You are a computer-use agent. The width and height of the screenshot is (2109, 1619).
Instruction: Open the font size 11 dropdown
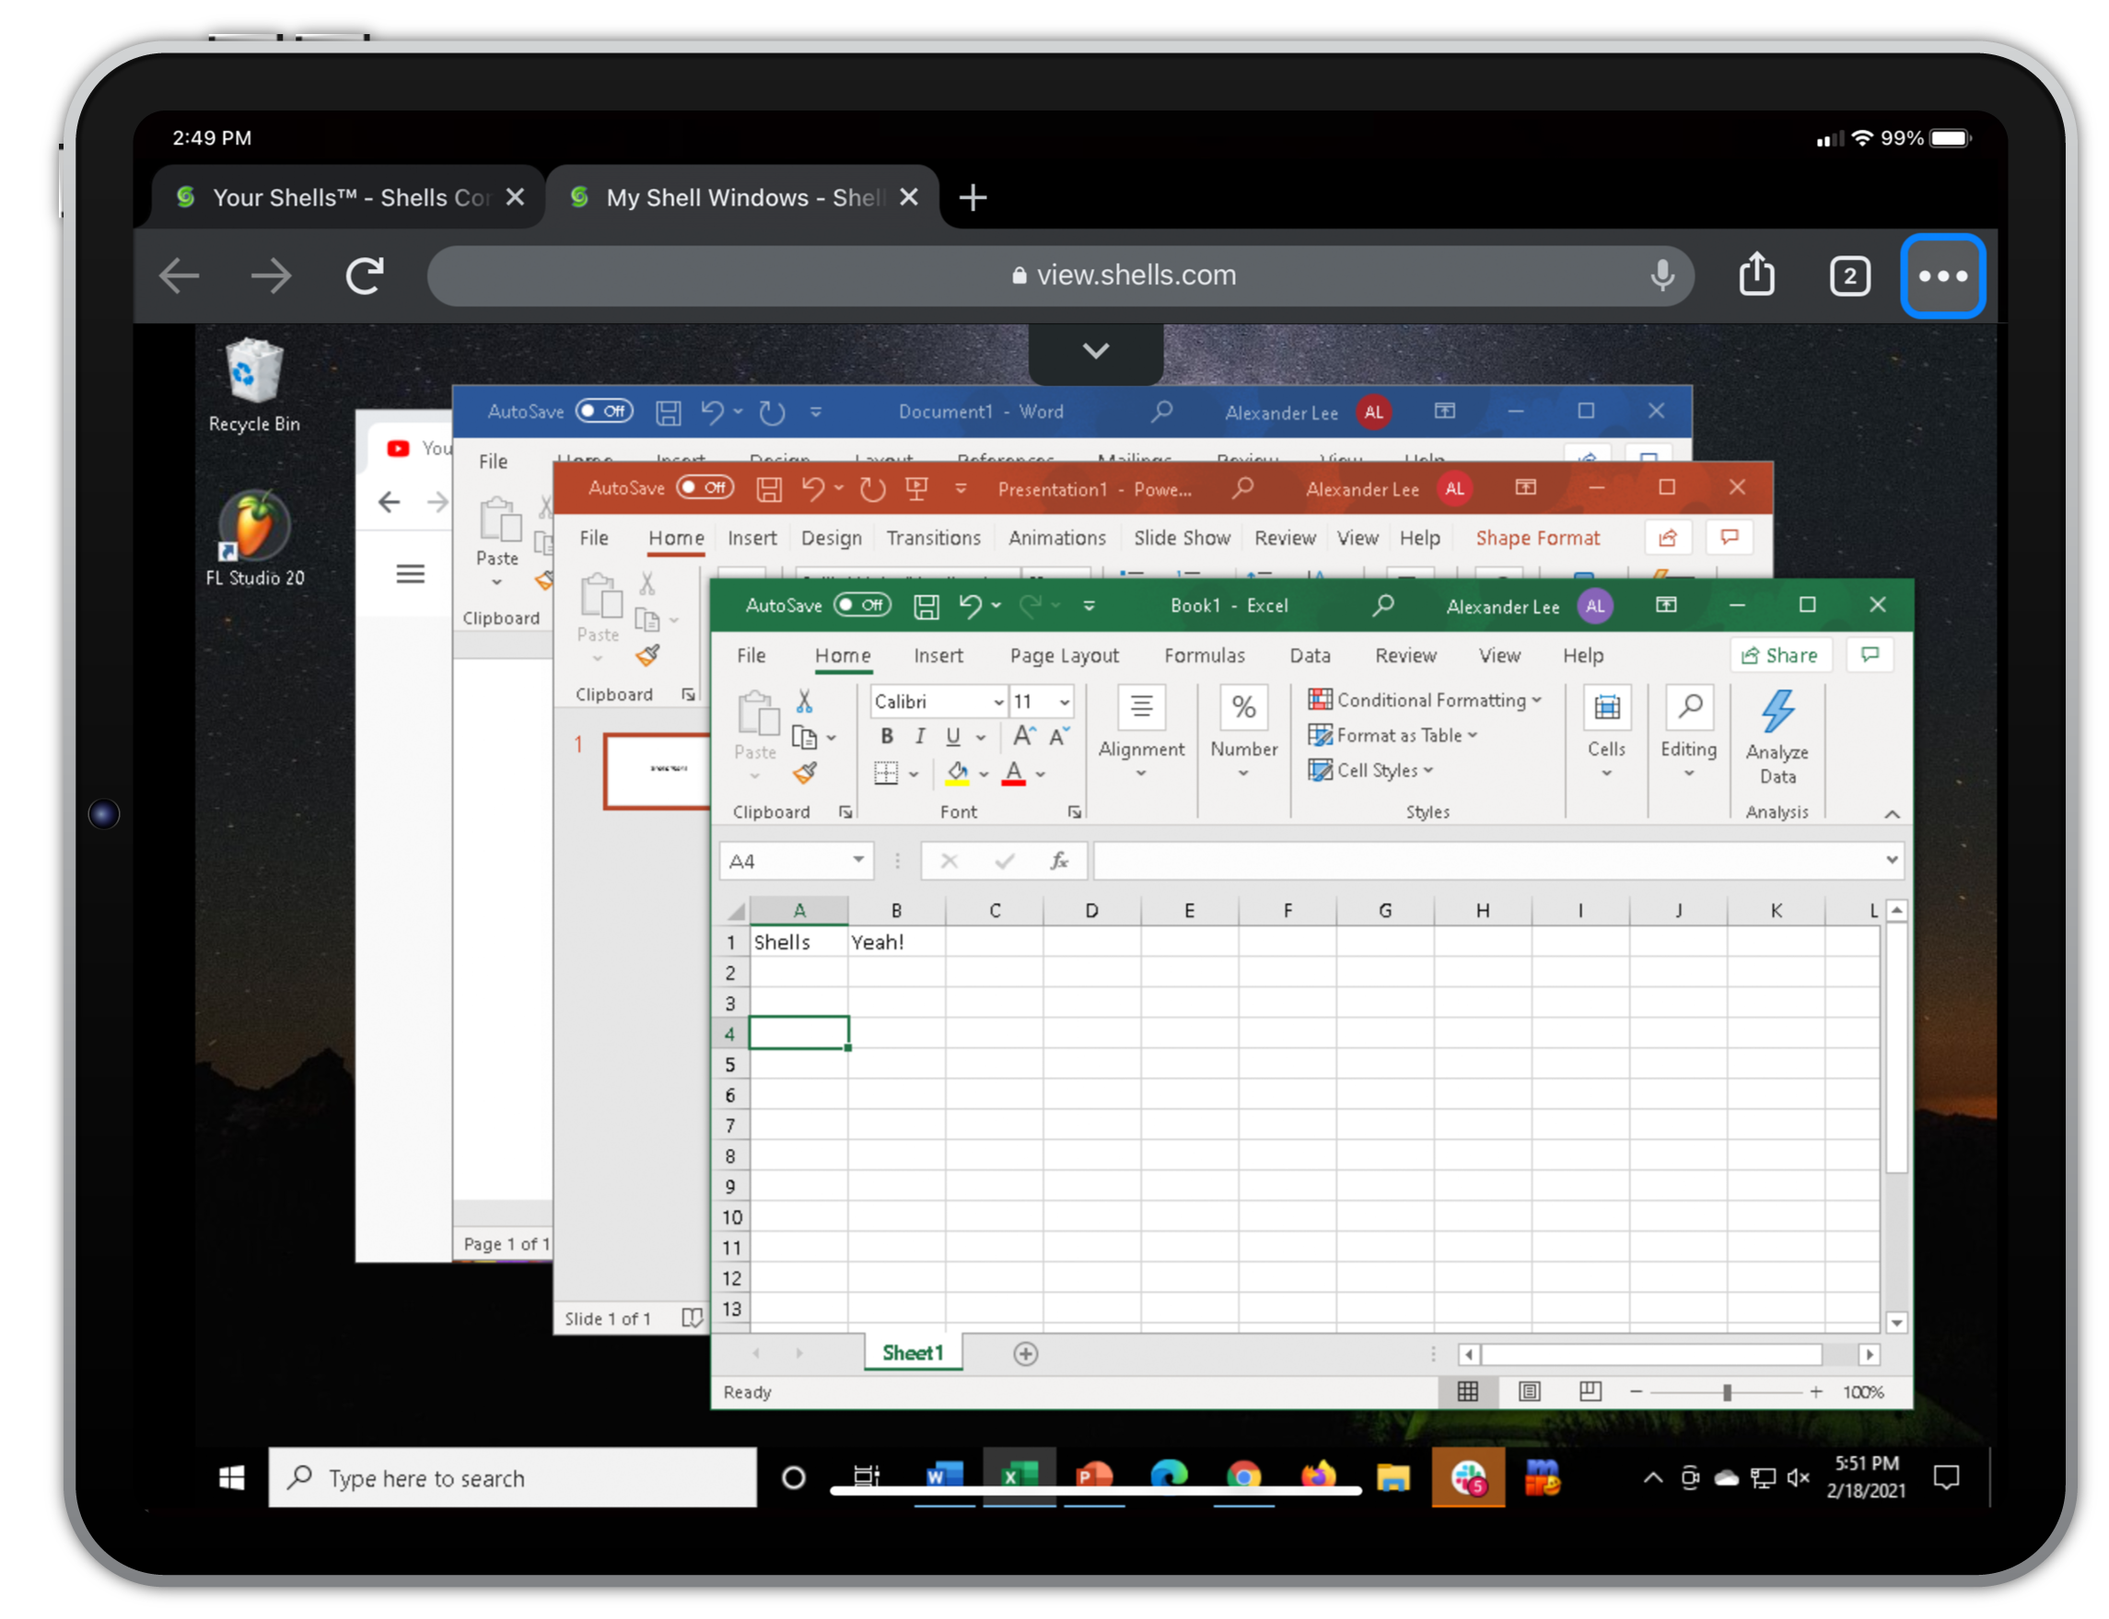[x=1065, y=703]
